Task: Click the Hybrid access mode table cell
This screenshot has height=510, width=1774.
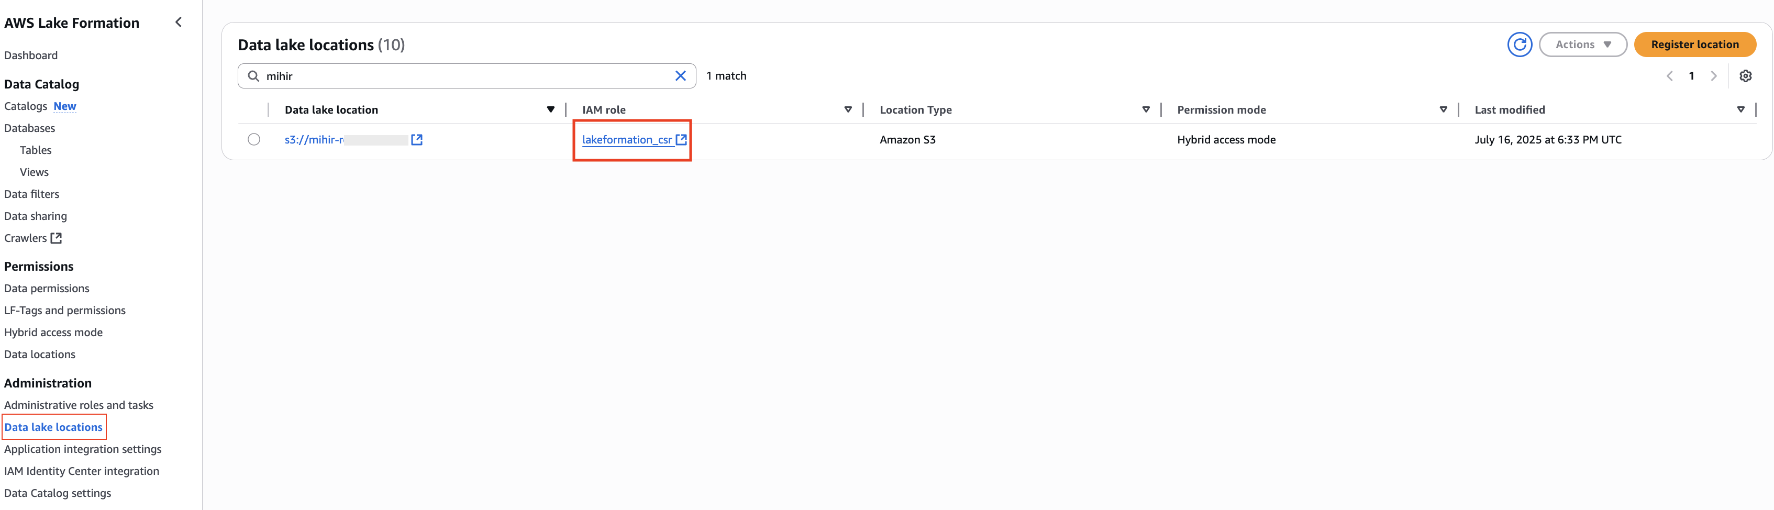Action: tap(1226, 140)
